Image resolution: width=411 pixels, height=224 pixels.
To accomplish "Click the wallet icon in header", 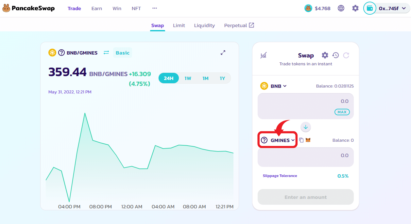I will click(370, 8).
